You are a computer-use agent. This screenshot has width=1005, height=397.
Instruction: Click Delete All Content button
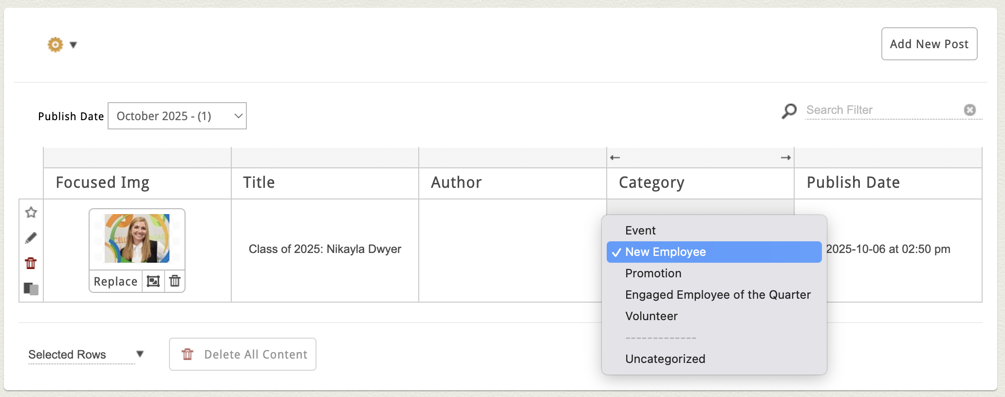click(242, 354)
